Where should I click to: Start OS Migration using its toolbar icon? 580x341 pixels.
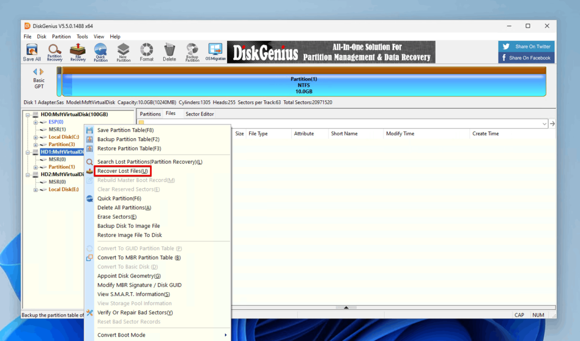click(x=215, y=52)
